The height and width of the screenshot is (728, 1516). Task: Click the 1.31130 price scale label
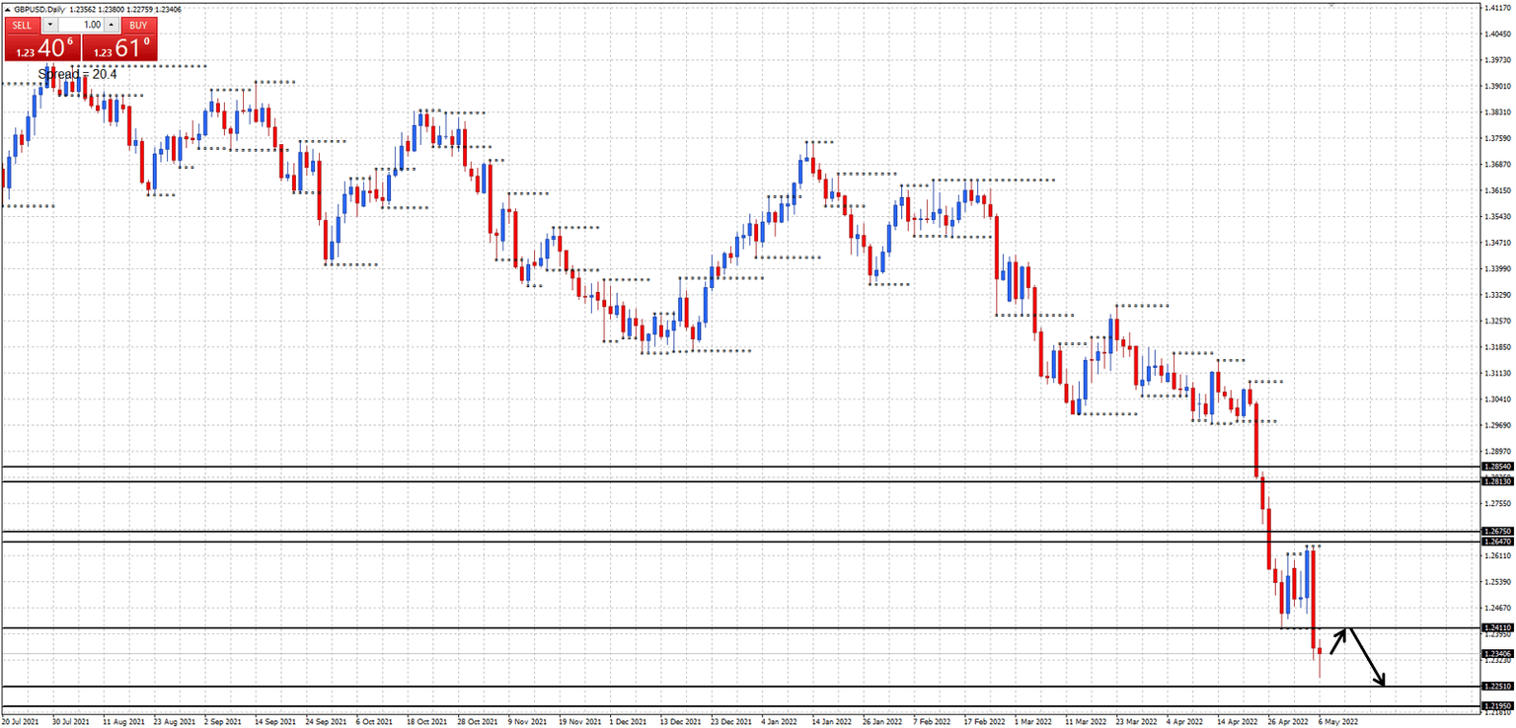click(x=1497, y=373)
